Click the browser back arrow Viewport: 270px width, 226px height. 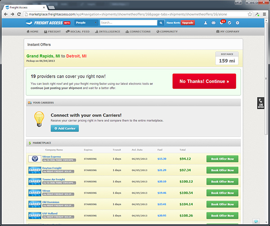6,14
